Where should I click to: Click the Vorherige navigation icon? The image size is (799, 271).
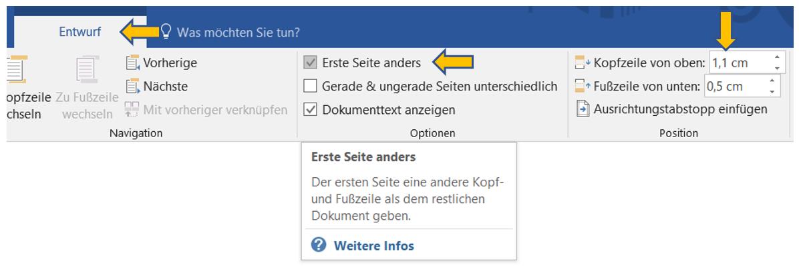(132, 63)
